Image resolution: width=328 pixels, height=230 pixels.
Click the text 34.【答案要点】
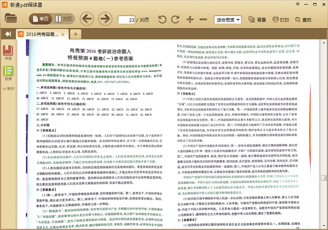pyautogui.click(x=46, y=131)
